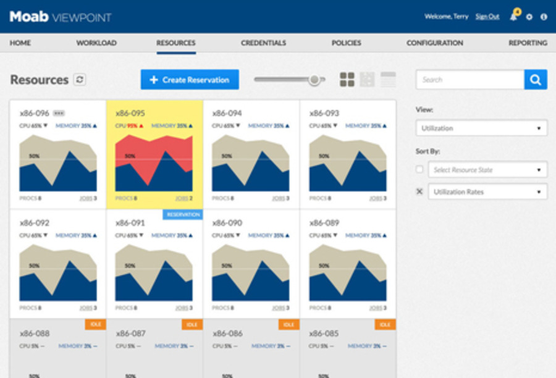Open the x86-093 utilization chart

click(348, 163)
